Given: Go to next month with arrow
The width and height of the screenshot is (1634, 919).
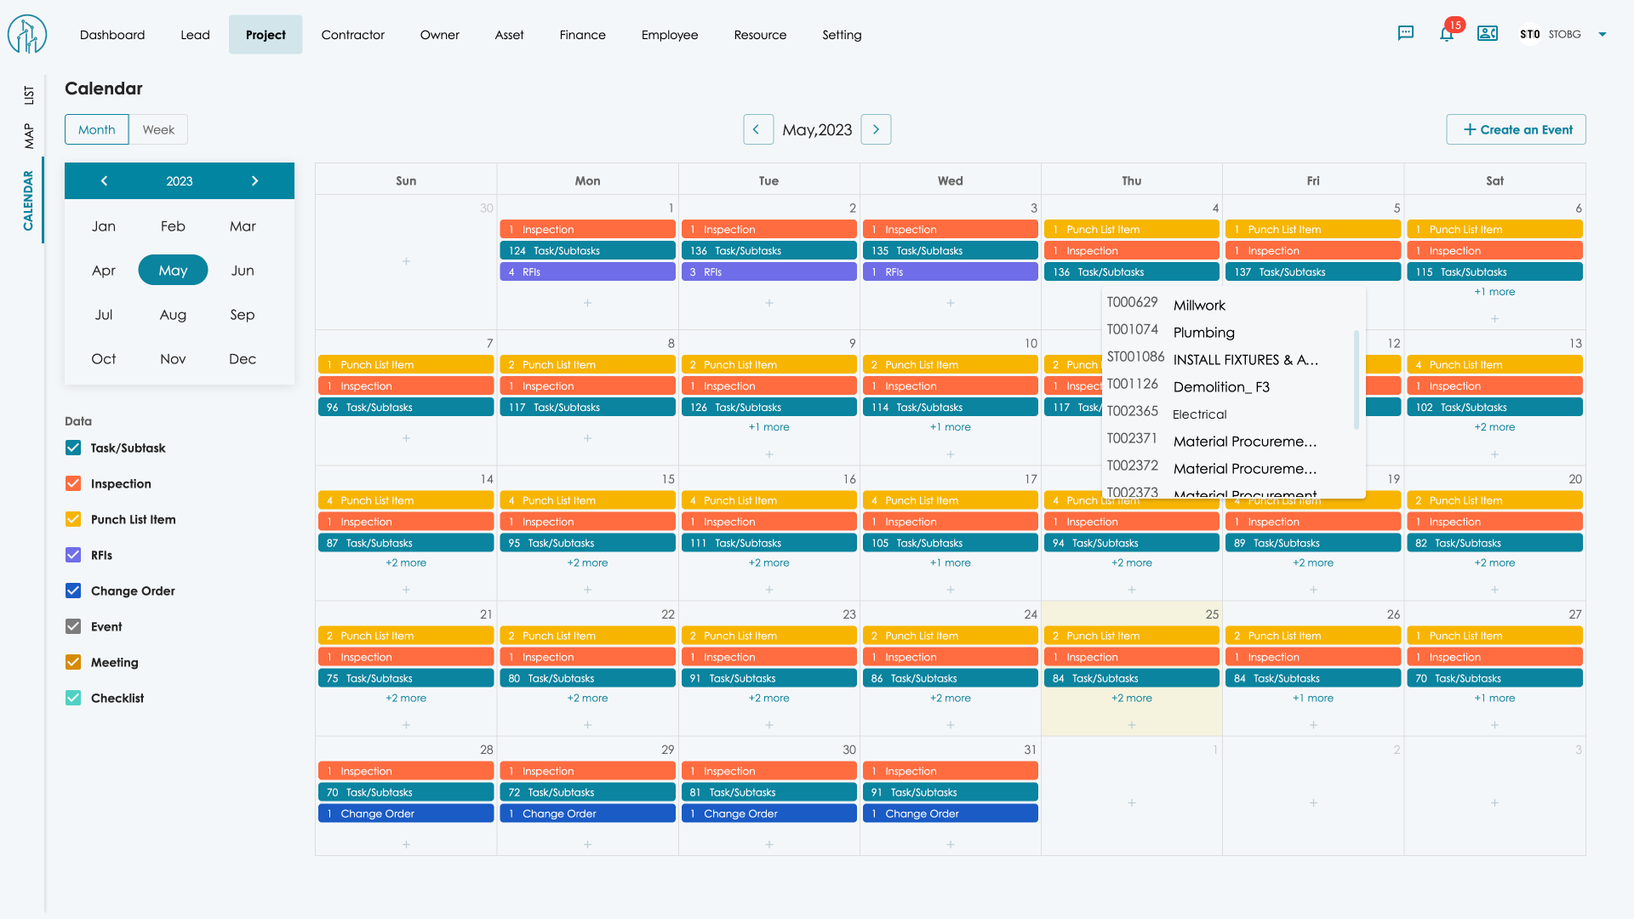Looking at the screenshot, I should click(876, 129).
